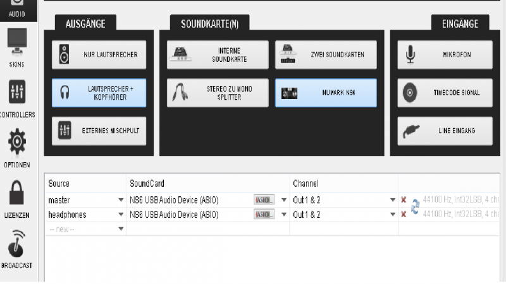This screenshot has height=284, width=506.
Task: Click the Source column header
Action: point(59,184)
